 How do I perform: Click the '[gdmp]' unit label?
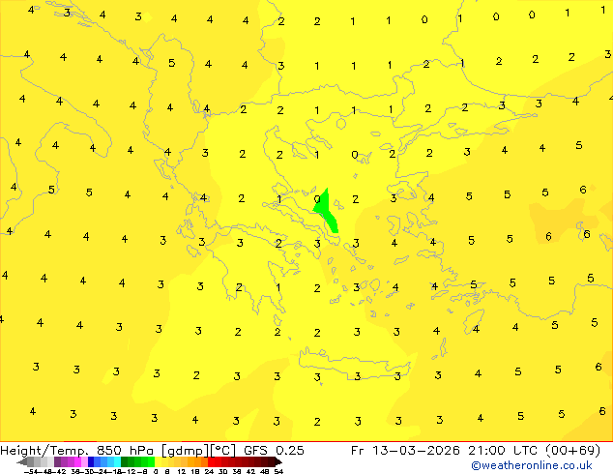(185, 451)
